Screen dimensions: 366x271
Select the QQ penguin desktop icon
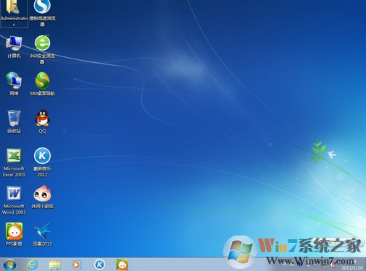click(43, 121)
